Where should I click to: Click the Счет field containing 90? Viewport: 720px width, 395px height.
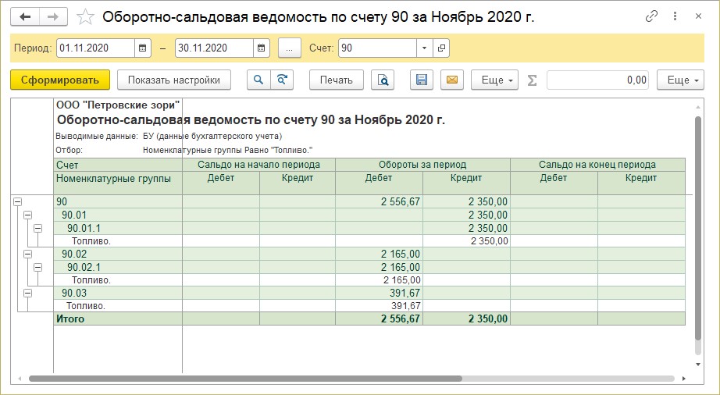(x=377, y=48)
